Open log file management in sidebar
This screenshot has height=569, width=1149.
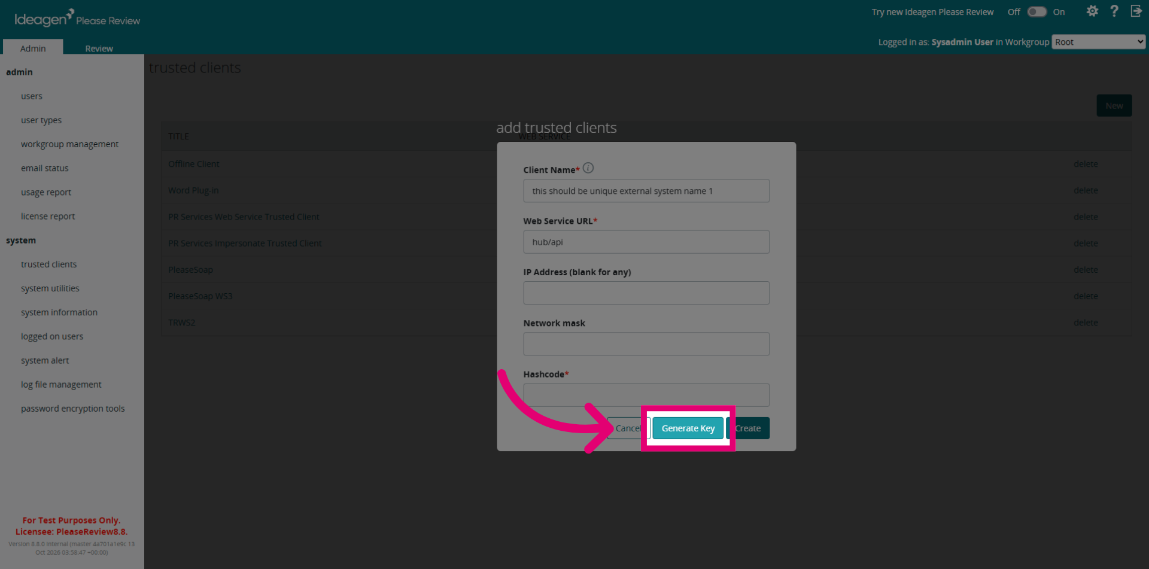pos(61,384)
